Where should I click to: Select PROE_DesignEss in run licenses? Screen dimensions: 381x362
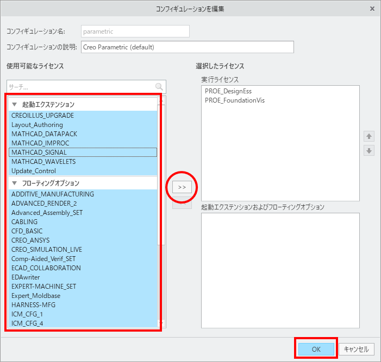pos(228,91)
